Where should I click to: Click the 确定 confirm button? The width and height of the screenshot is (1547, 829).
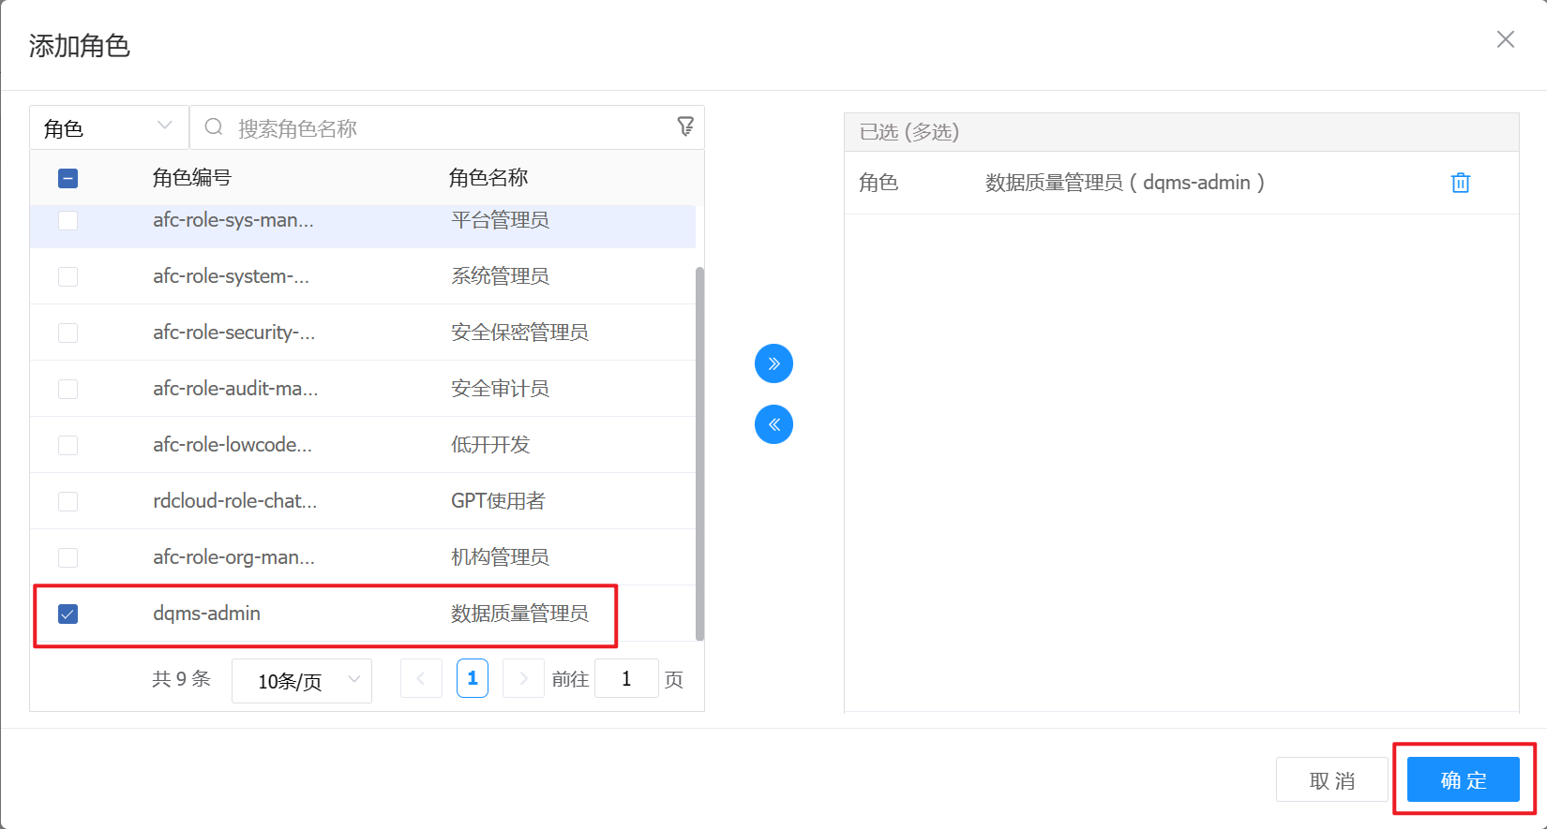click(1463, 779)
